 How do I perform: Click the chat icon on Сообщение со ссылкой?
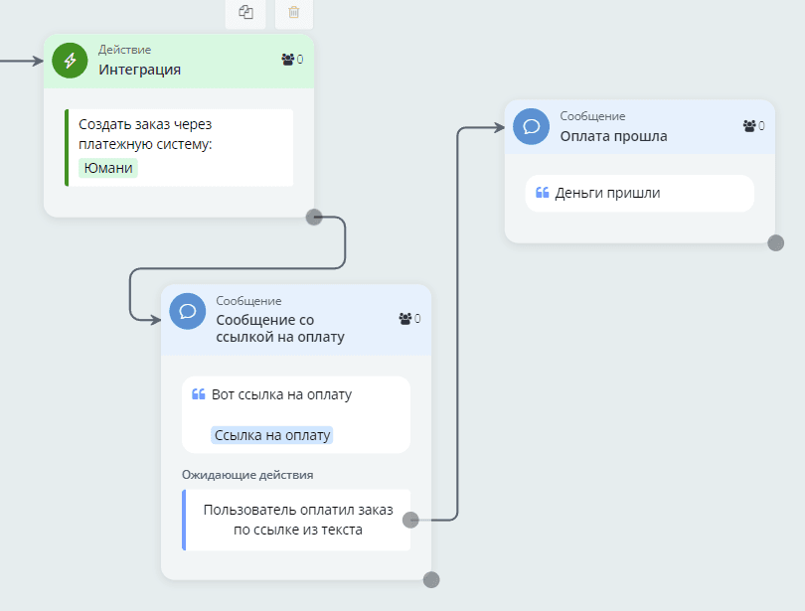pos(188,310)
